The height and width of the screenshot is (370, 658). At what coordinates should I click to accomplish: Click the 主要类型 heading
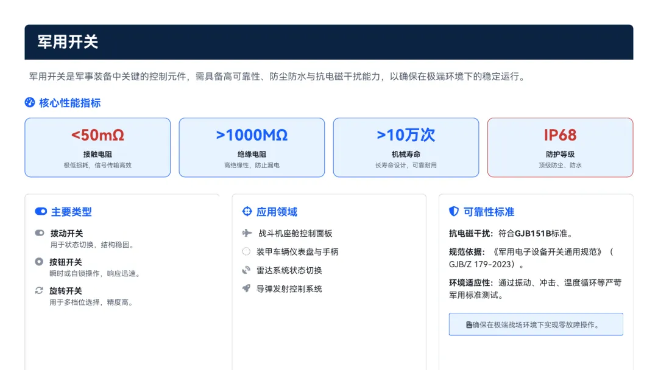coord(71,212)
